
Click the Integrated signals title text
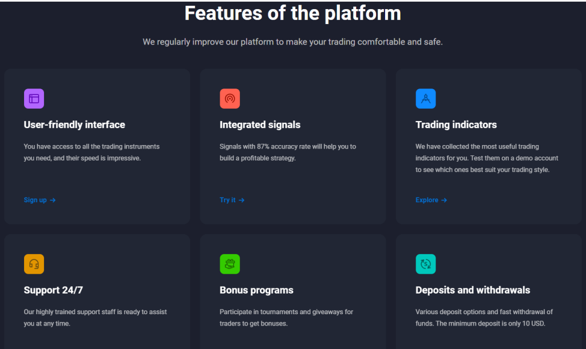coord(260,125)
